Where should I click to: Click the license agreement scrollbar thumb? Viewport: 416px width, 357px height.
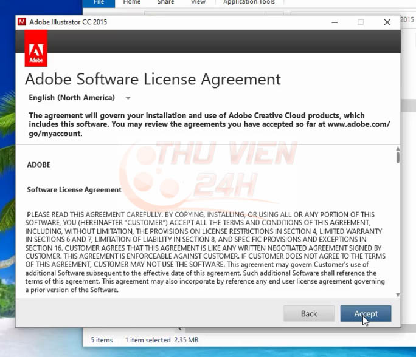pos(398,157)
